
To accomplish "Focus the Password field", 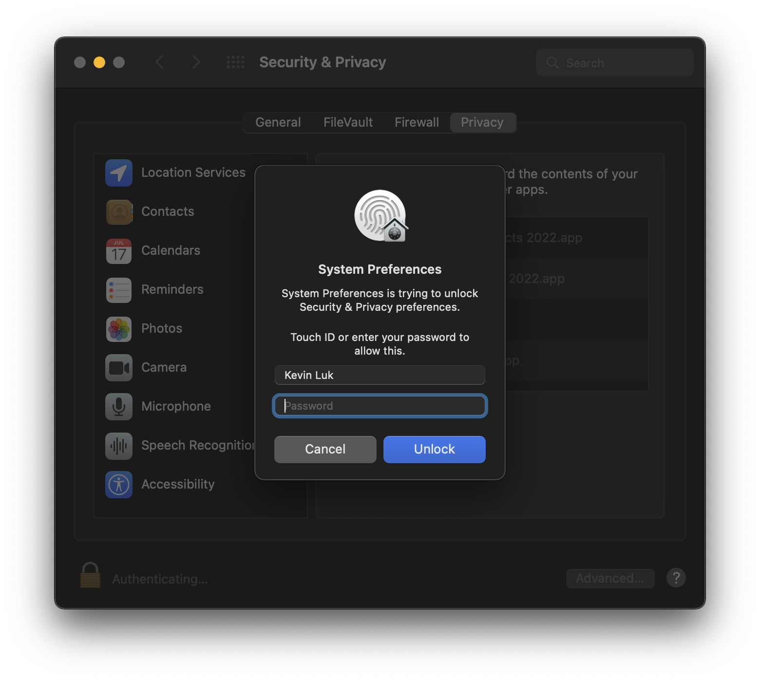I will (380, 406).
